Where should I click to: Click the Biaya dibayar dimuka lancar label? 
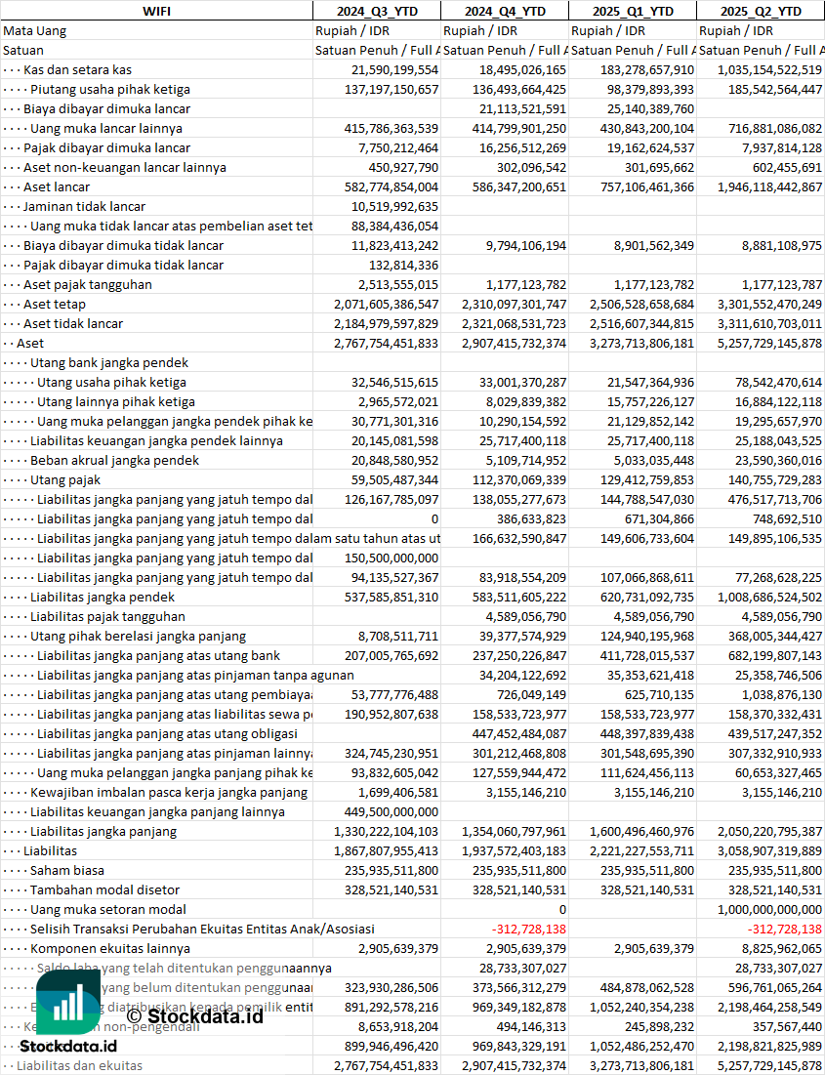click(x=107, y=109)
